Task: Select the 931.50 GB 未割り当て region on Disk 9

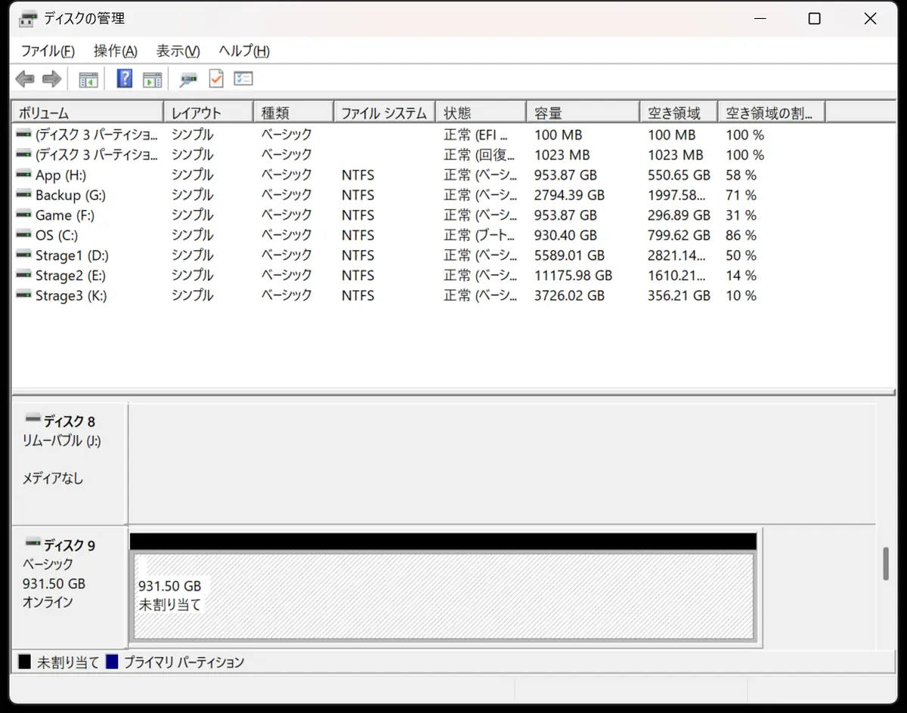Action: point(444,597)
